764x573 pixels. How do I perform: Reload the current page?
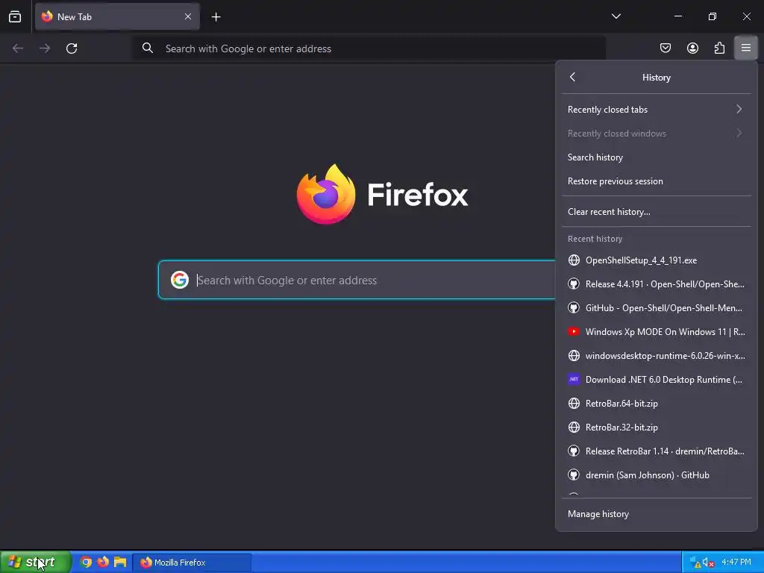[72, 48]
